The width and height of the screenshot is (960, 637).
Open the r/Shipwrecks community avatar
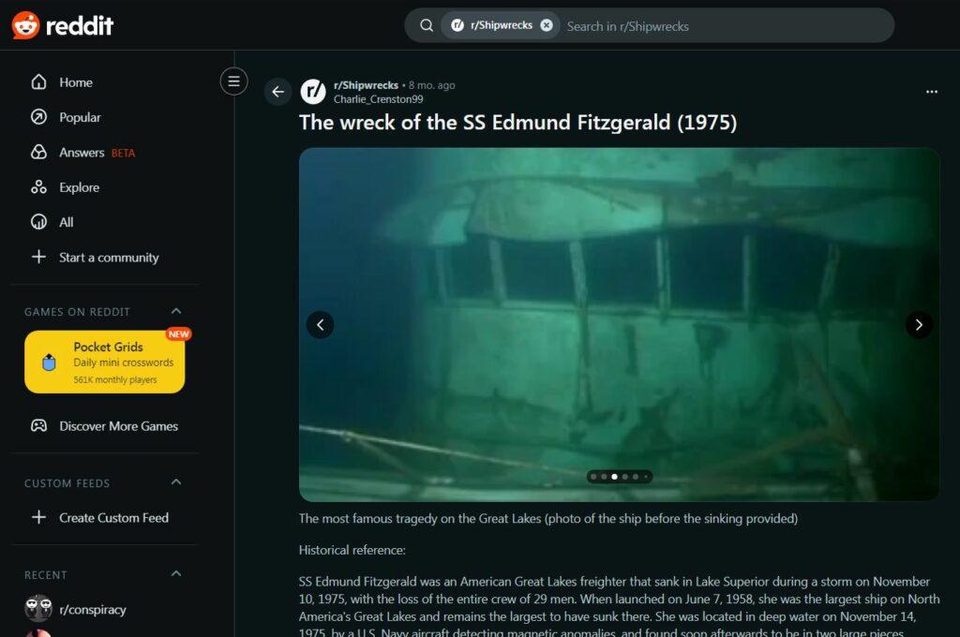coord(313,92)
